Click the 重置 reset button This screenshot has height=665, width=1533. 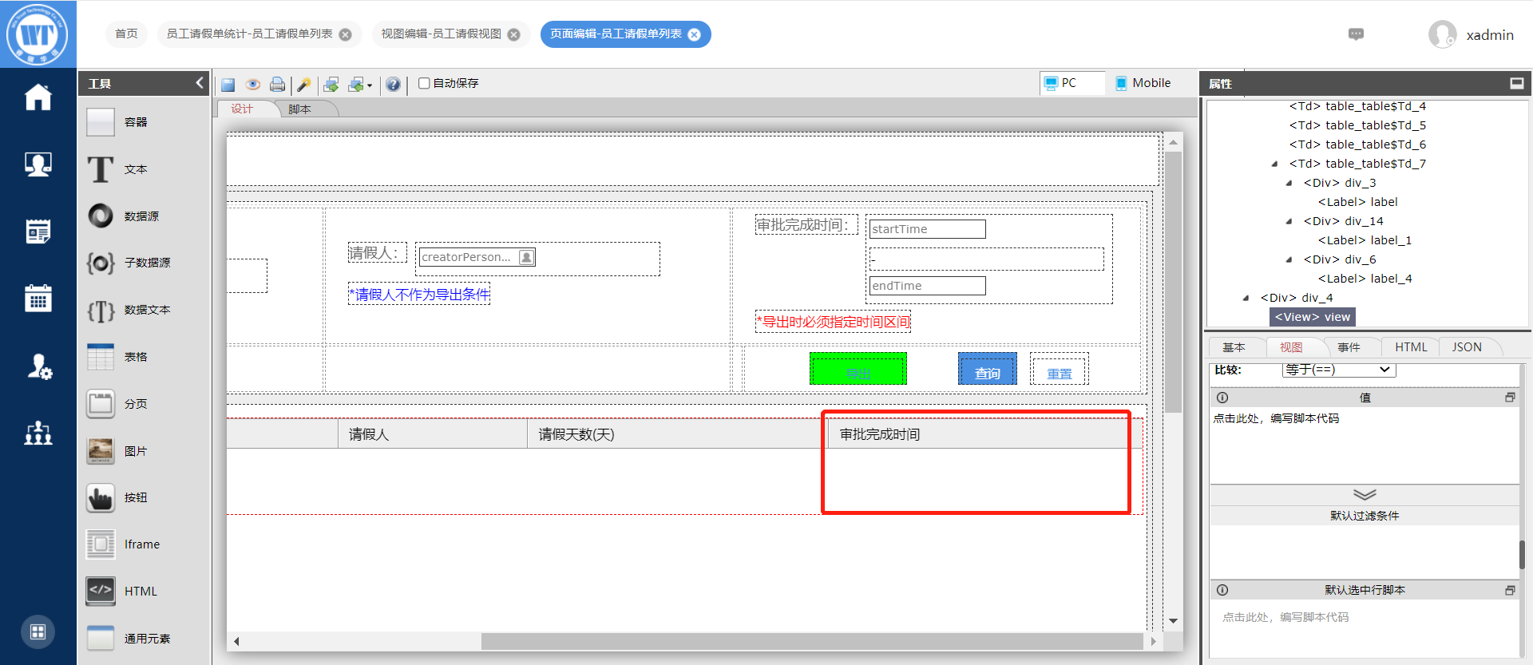pyautogui.click(x=1060, y=370)
